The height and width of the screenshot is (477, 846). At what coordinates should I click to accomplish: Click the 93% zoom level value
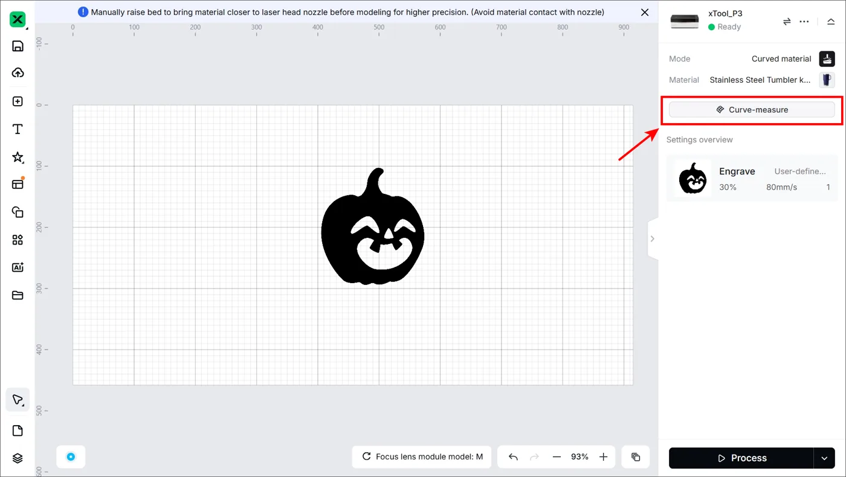(x=580, y=457)
